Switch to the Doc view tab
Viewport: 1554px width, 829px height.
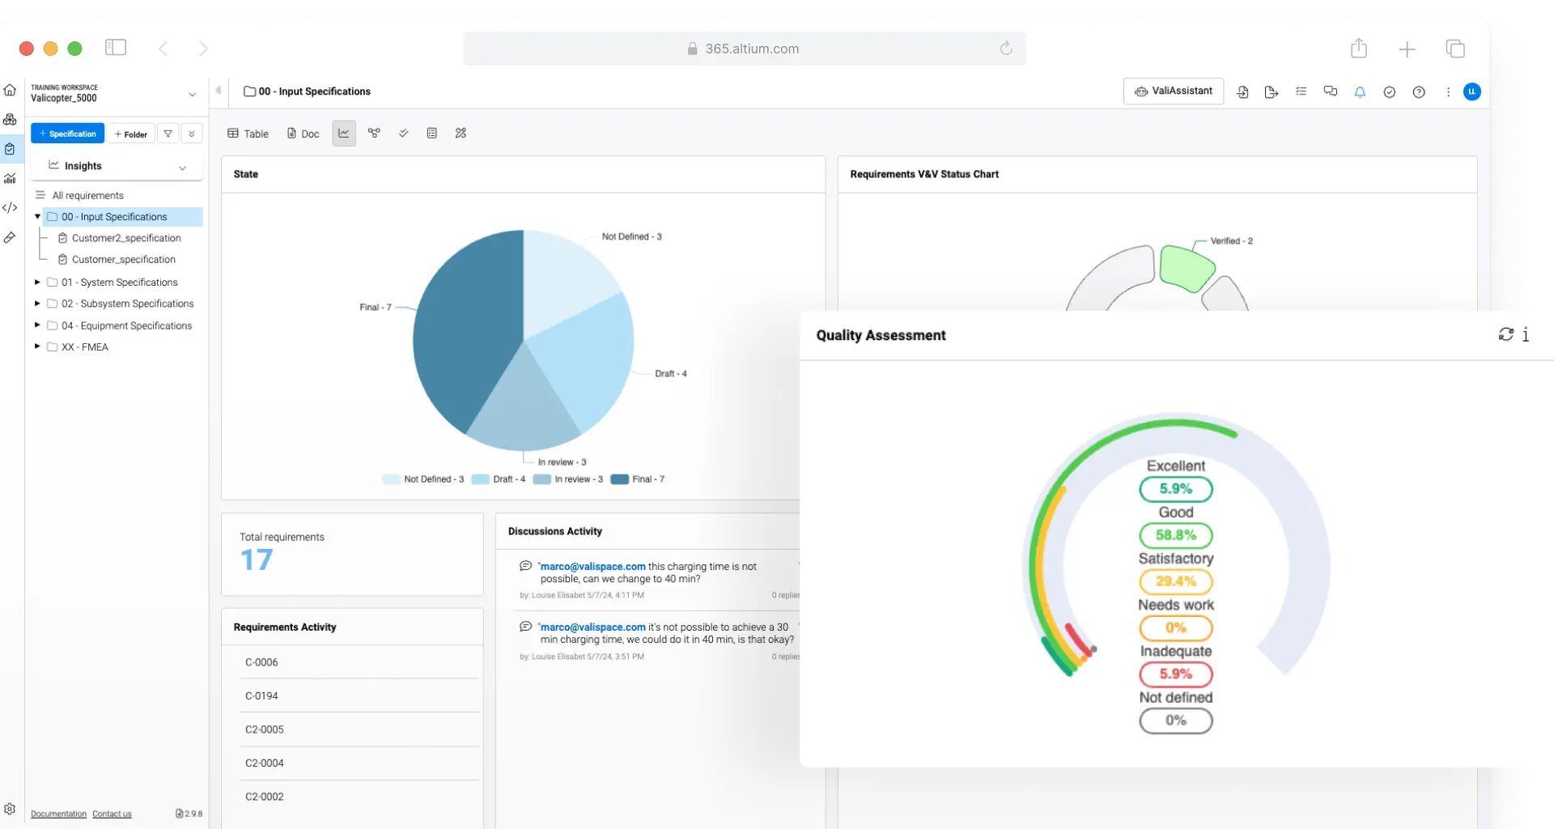click(x=304, y=134)
